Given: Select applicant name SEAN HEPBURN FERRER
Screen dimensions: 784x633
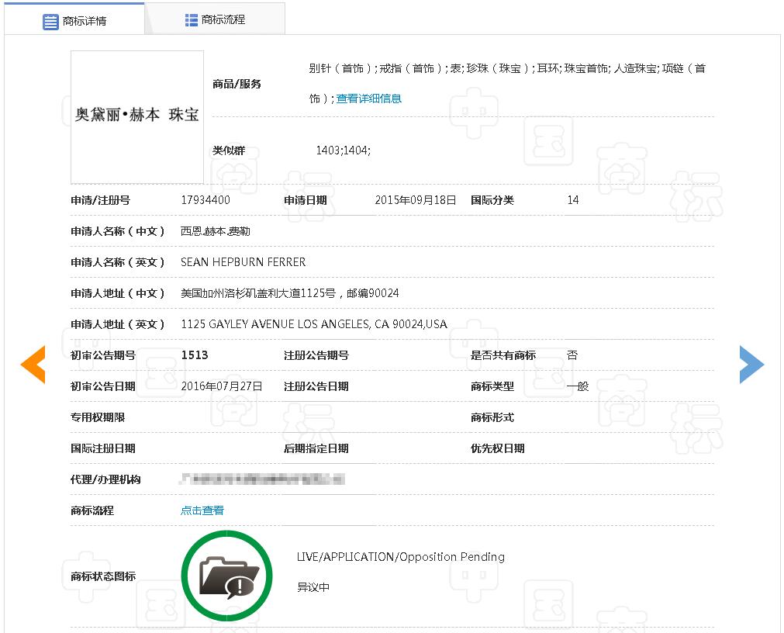Looking at the screenshot, I should click(243, 262).
